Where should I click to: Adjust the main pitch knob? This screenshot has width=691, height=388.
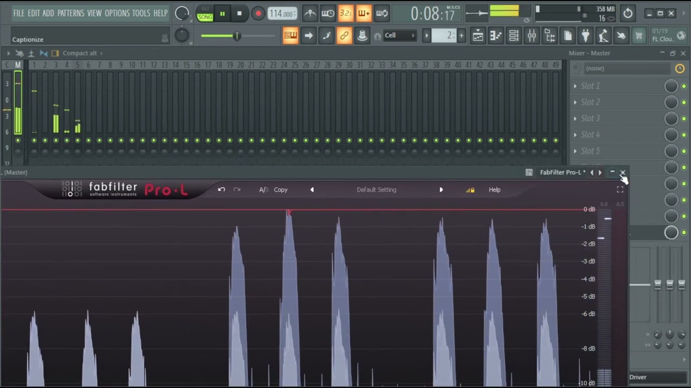(182, 36)
